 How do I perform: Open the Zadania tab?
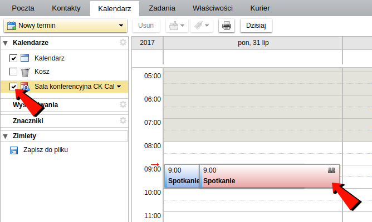pos(162,8)
